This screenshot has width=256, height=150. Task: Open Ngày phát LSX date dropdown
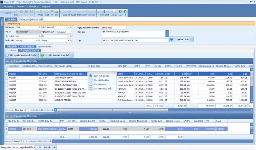[71, 32]
